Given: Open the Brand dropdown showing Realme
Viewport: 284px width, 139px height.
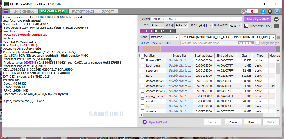Looking at the screenshot, I should [x=164, y=37].
